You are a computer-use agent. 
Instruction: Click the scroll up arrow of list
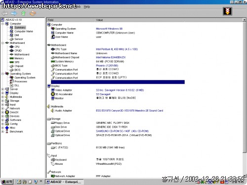245,20
